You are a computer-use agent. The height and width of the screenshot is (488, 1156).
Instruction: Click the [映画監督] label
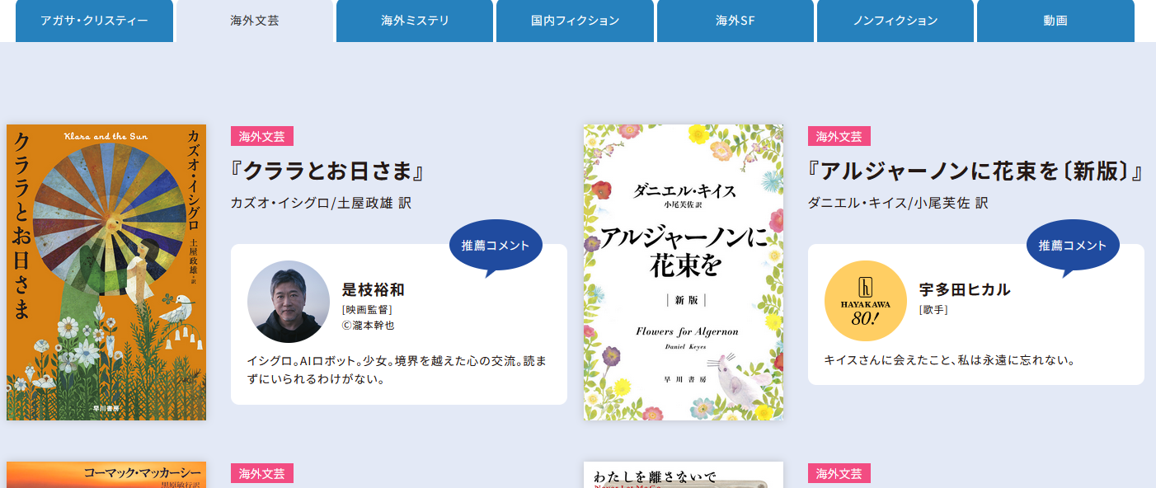pyautogui.click(x=367, y=310)
